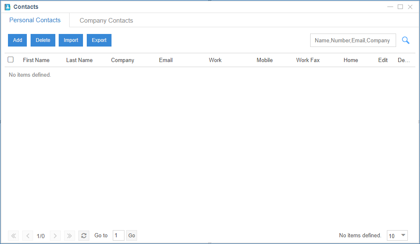Tick the select-all checkbox in header
This screenshot has width=420, height=244.
click(x=10, y=60)
